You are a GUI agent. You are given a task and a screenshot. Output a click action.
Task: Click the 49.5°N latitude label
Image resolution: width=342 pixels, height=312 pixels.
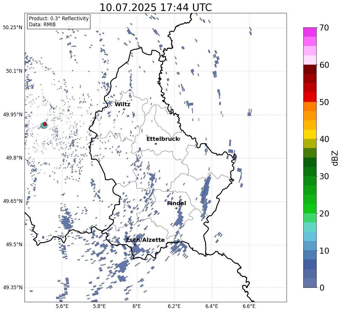coord(14,244)
